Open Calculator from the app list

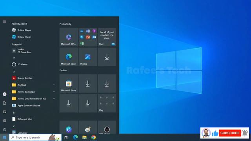[x=34, y=132]
